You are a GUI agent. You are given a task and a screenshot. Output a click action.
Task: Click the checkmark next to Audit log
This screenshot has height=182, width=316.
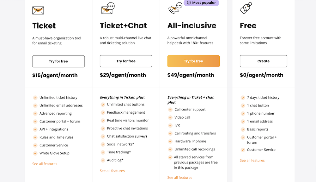coord(102,160)
